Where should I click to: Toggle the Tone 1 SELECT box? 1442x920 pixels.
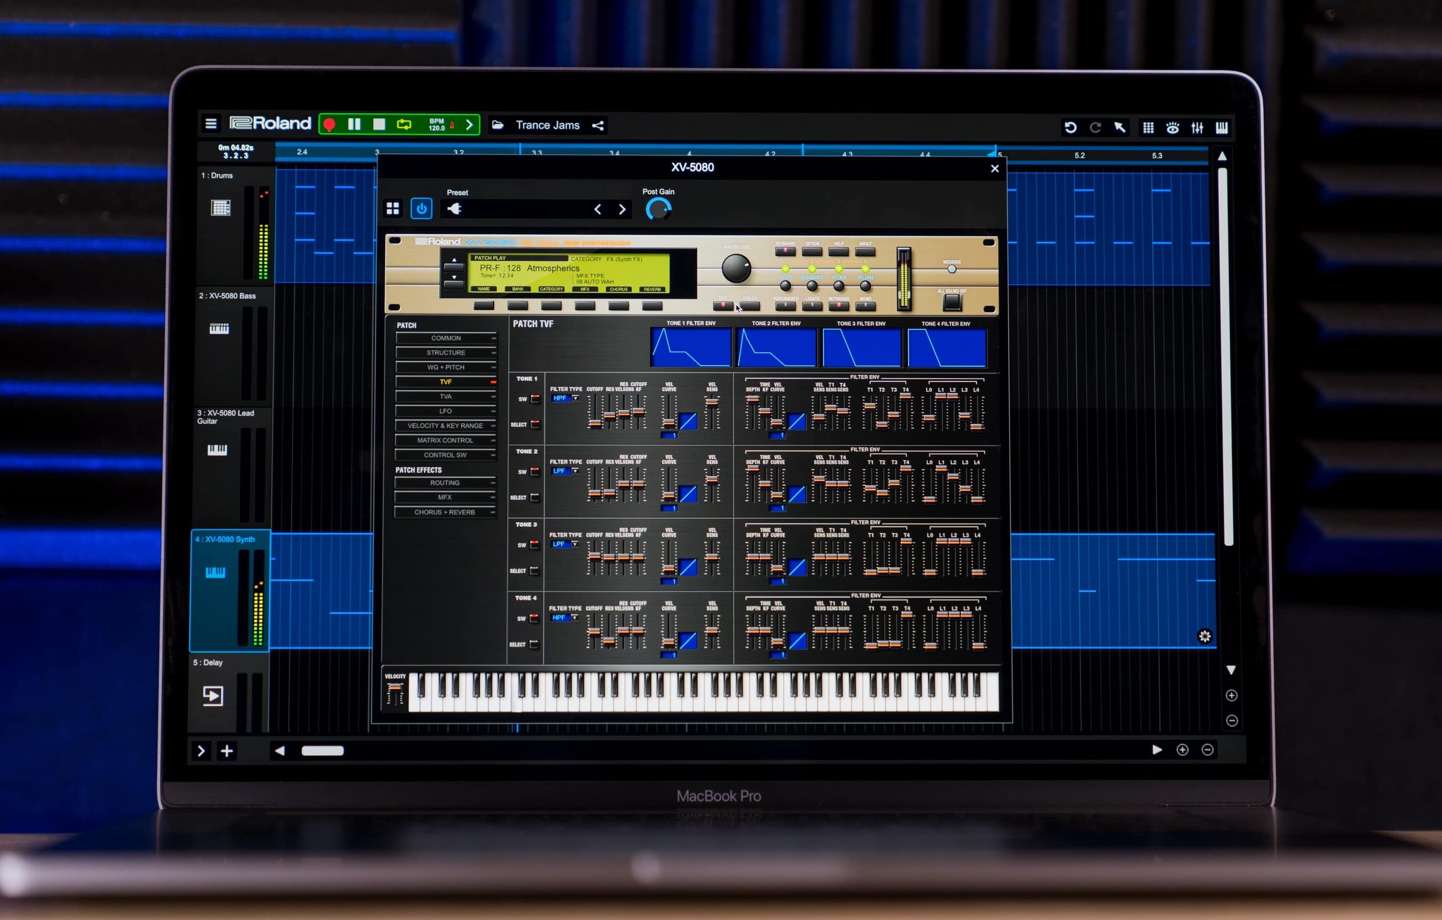pos(535,424)
